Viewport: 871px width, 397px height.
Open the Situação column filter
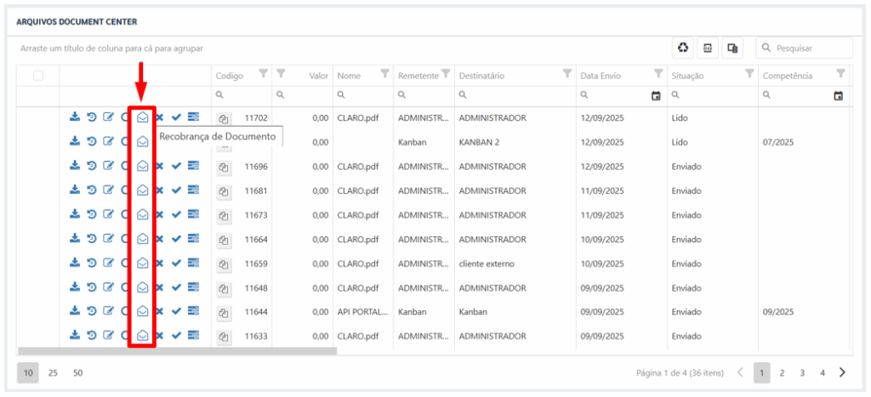point(749,73)
